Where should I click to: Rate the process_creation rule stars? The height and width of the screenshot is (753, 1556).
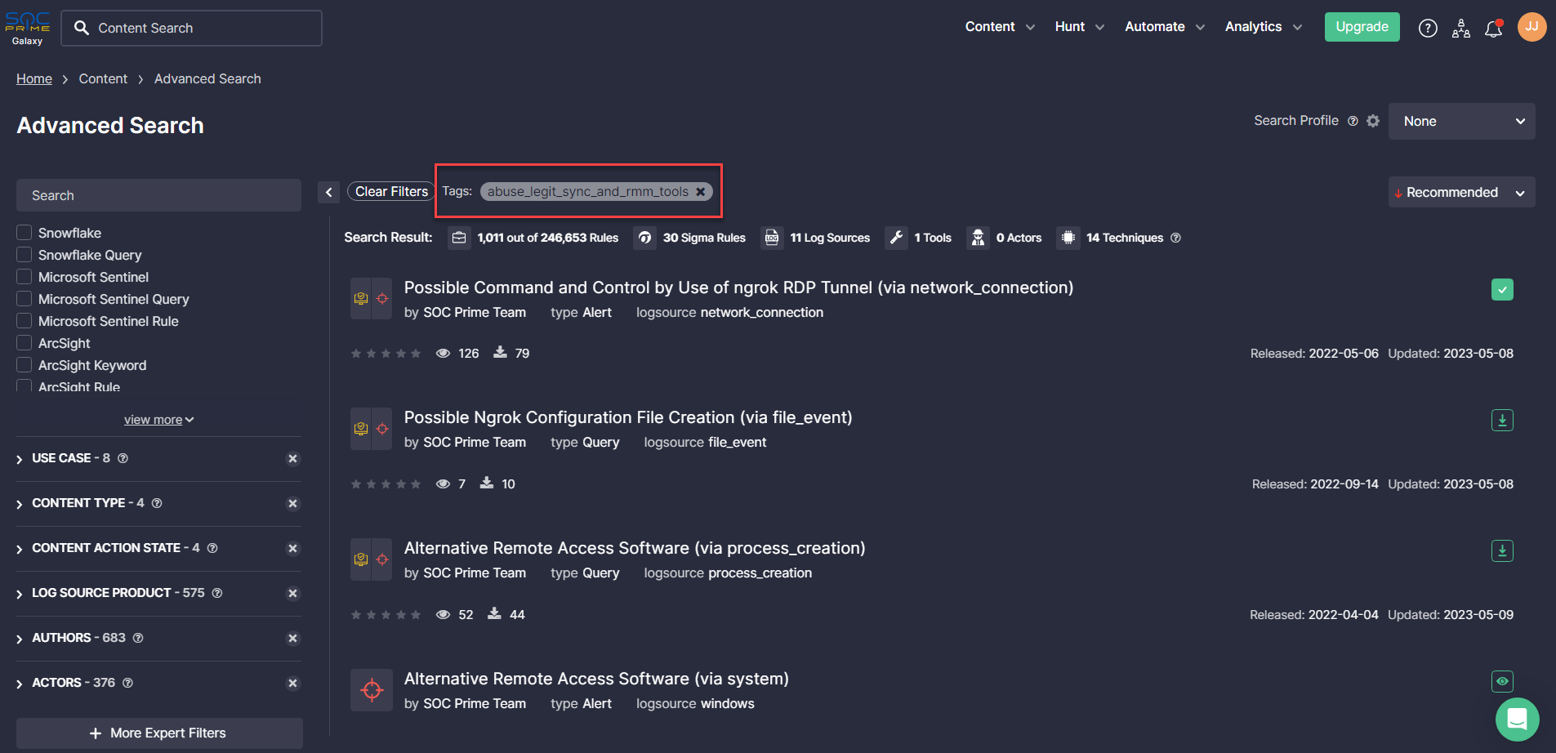click(x=386, y=615)
